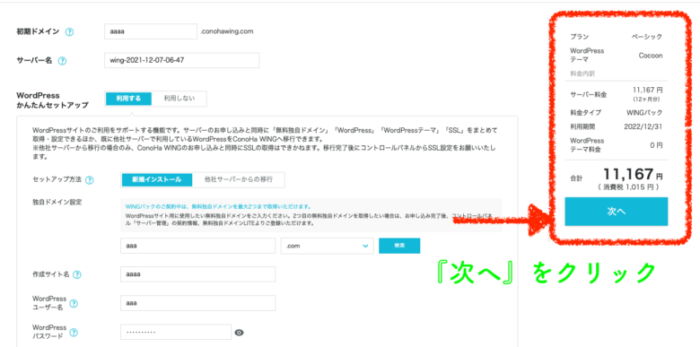Focus the サーバー名 input field
Image resolution: width=700 pixels, height=347 pixels.
click(181, 61)
